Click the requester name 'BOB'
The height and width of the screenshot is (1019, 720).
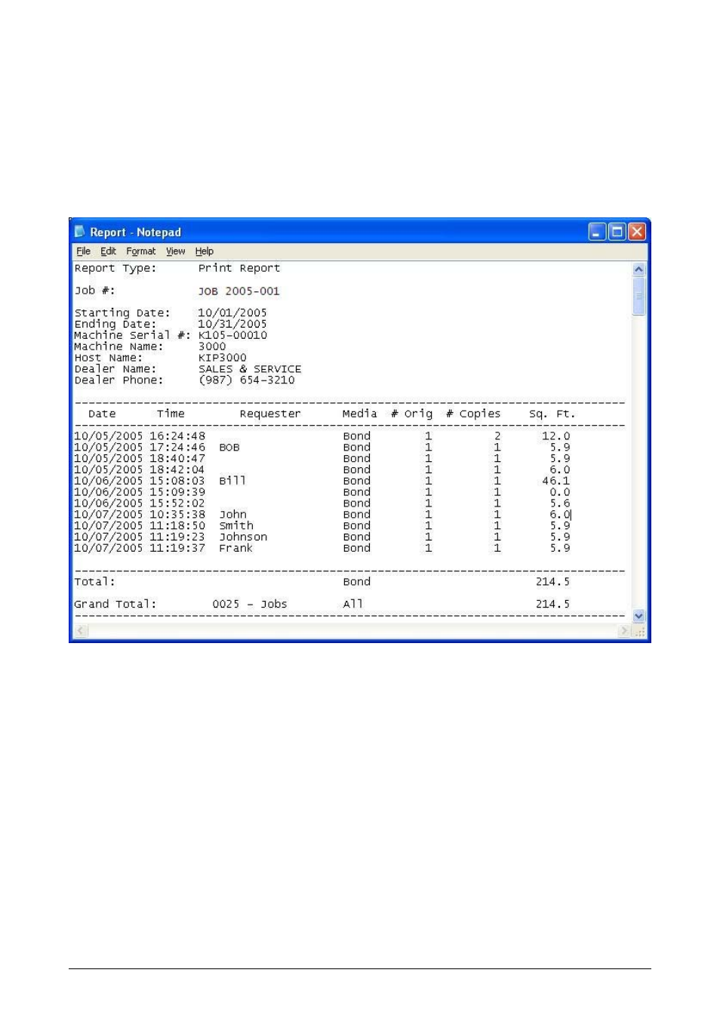229,447
